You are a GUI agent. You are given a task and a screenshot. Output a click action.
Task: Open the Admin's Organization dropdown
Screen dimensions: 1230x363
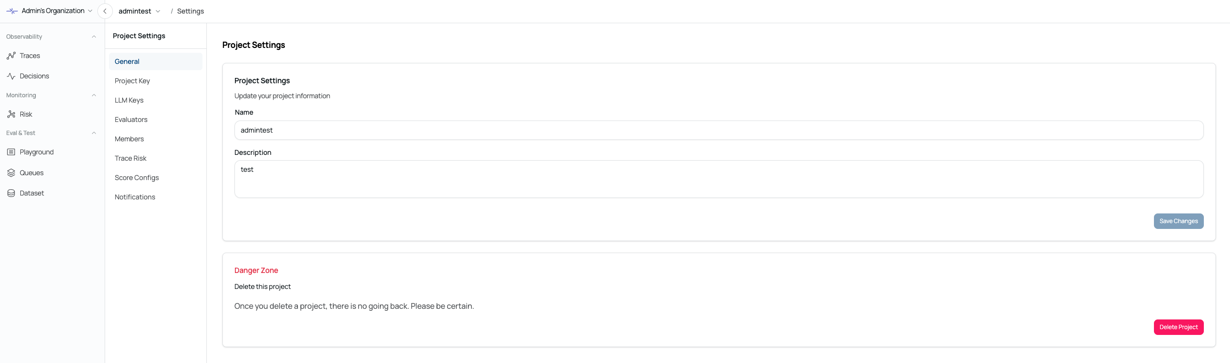tap(57, 11)
